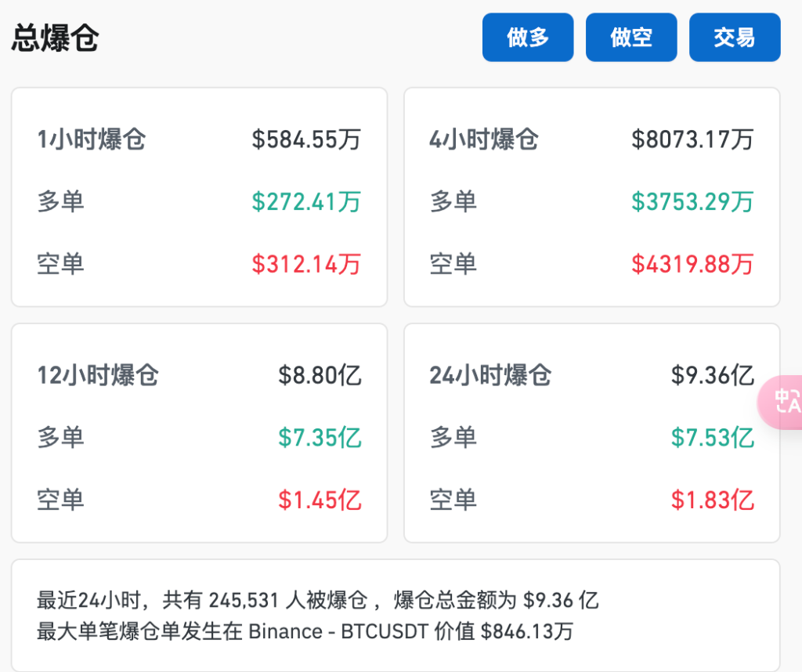The height and width of the screenshot is (672, 802).
Task: Click the 1-hour long value $272.41万
Action: click(x=306, y=201)
